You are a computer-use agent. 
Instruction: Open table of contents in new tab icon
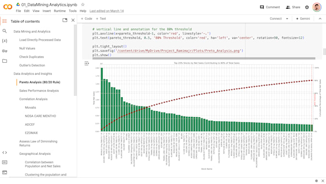[65, 20]
